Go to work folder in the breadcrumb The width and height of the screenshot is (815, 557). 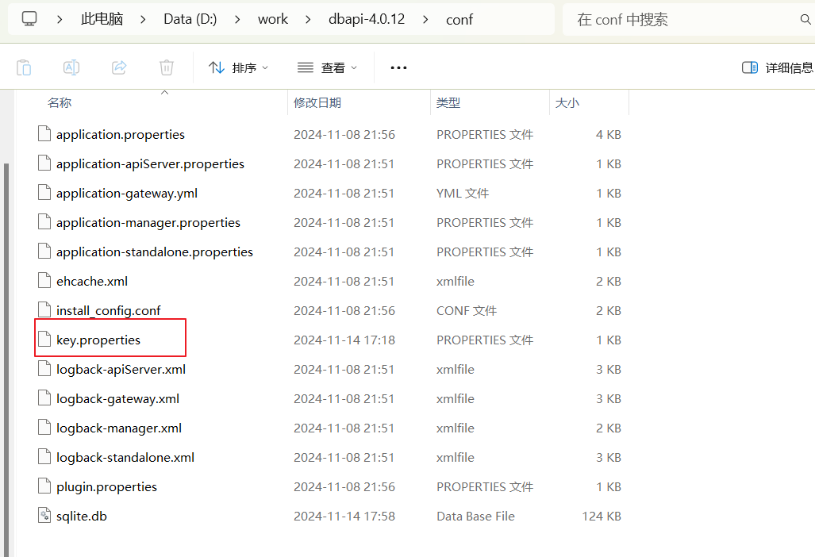pyautogui.click(x=273, y=19)
